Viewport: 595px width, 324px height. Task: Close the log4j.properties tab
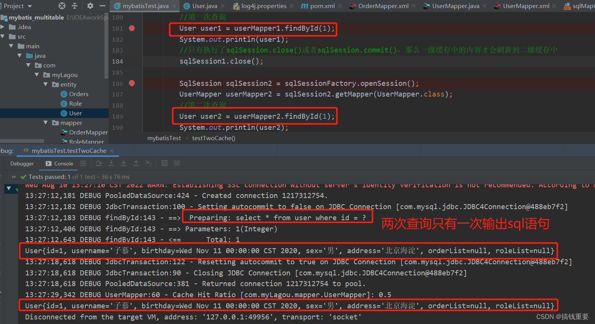tap(292, 6)
